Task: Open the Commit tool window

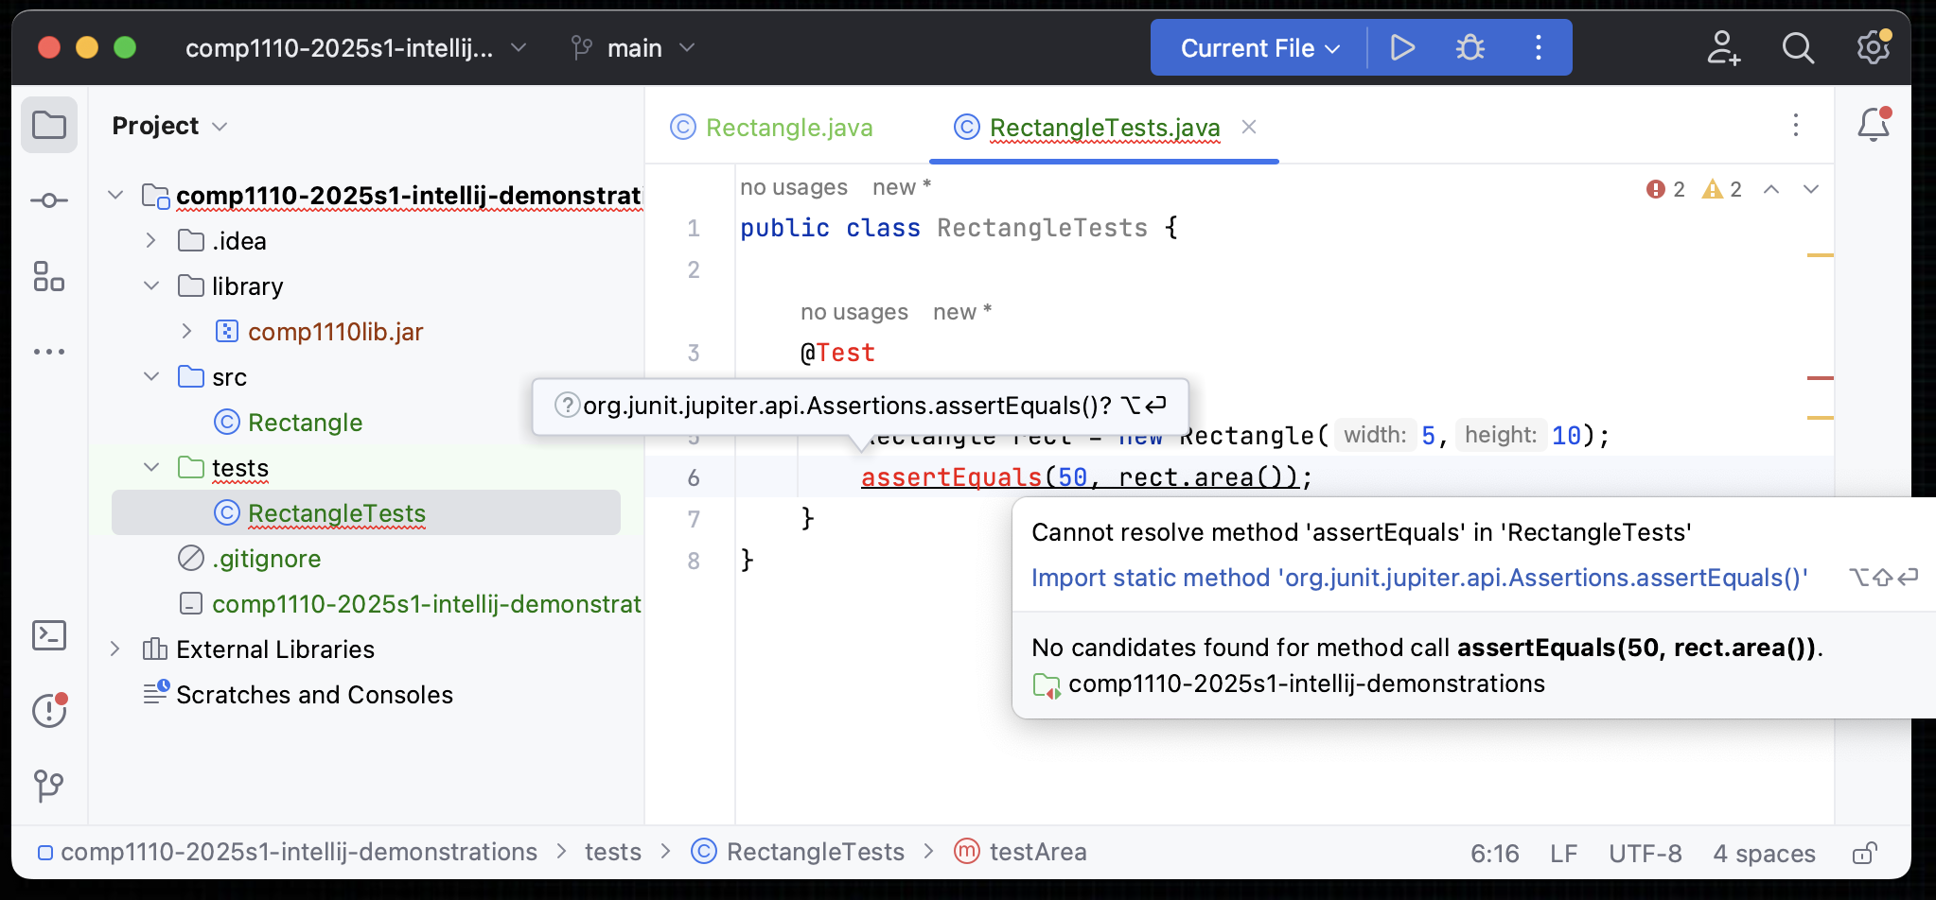Action: coord(48,199)
